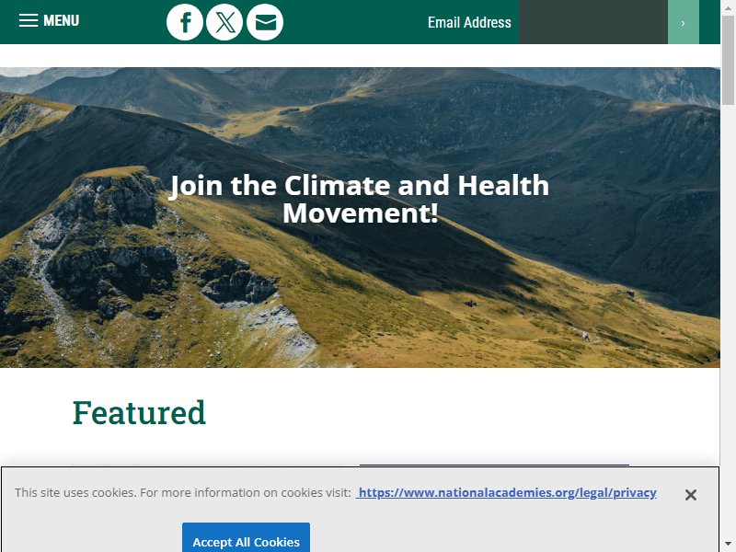Open the X (Twitter) icon

[x=224, y=22]
